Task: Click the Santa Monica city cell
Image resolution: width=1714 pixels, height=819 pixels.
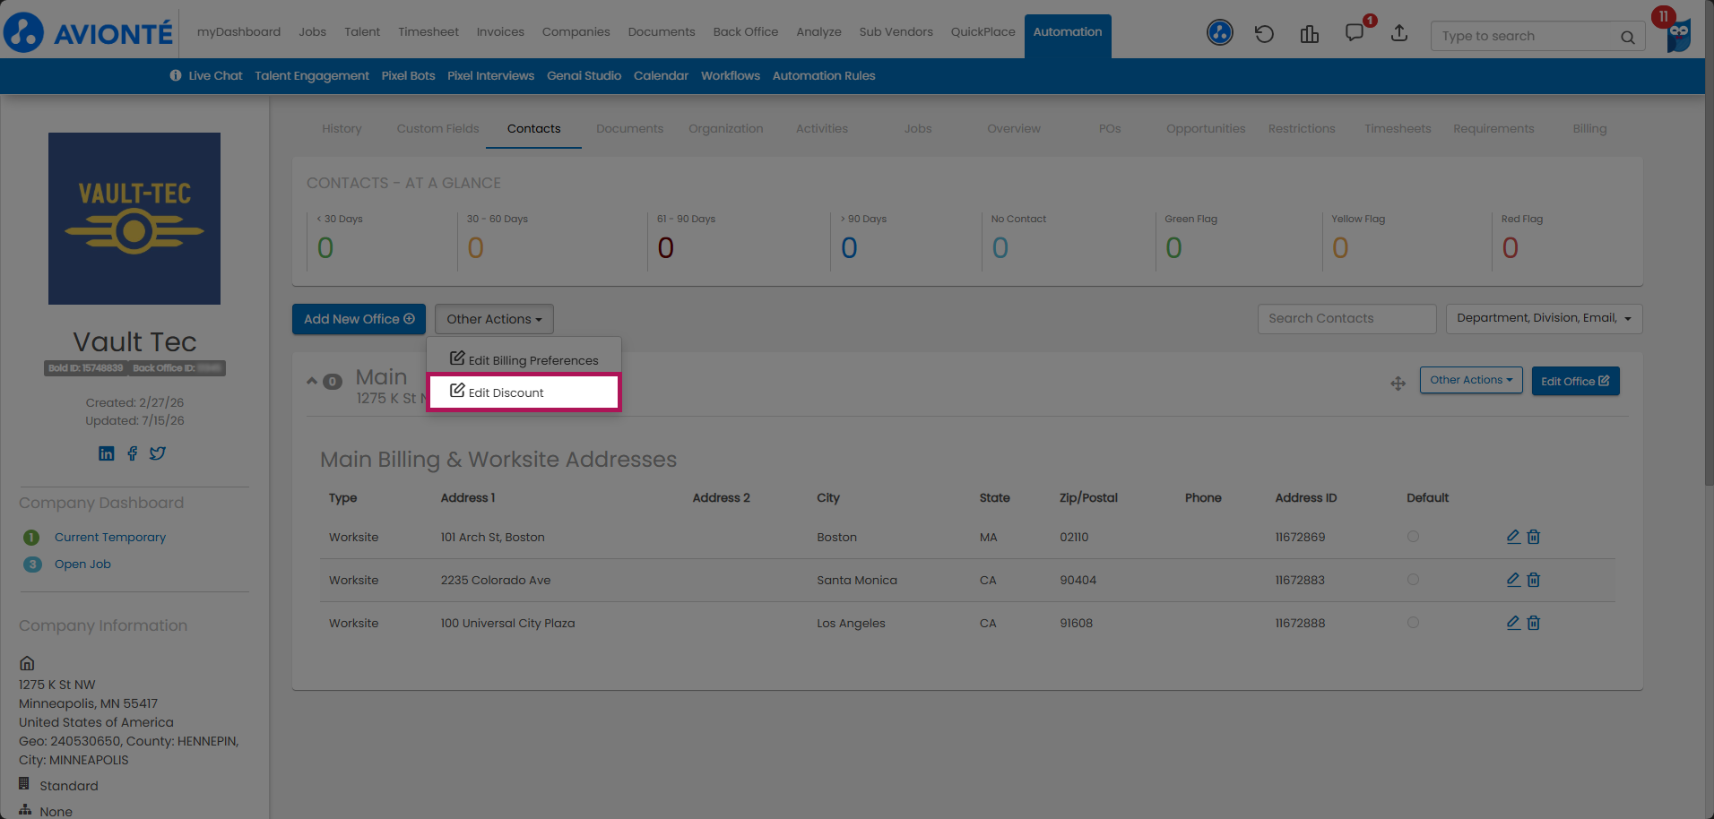Action: [x=857, y=580]
